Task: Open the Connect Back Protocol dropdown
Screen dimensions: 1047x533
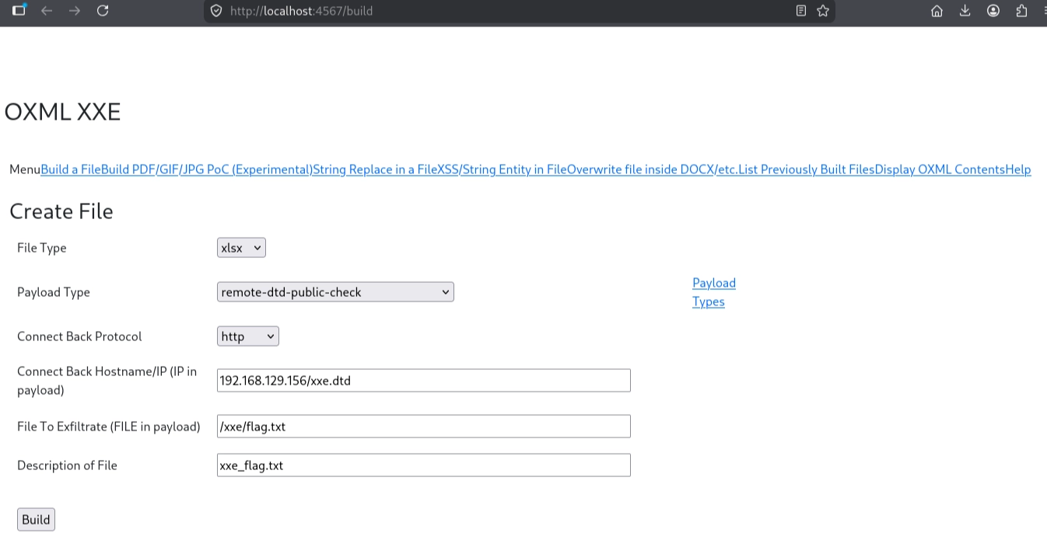Action: click(247, 336)
